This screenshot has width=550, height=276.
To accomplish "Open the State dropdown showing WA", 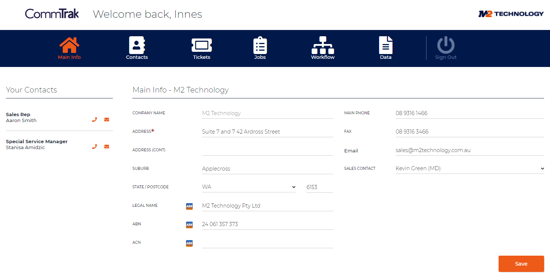I will (249, 187).
